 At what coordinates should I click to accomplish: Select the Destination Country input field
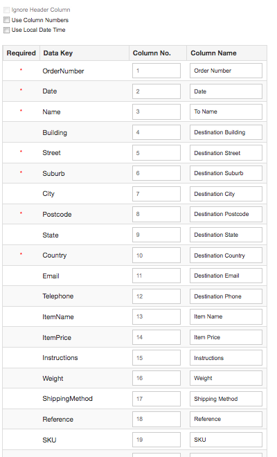pyautogui.click(x=226, y=256)
